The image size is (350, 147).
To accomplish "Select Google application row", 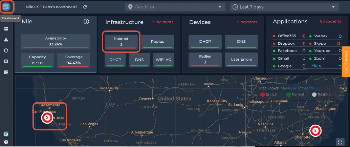I will click(x=289, y=66).
